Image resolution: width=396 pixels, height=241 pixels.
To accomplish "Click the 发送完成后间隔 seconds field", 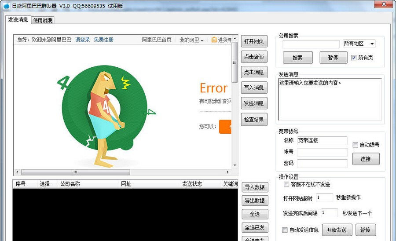I will [x=329, y=213].
